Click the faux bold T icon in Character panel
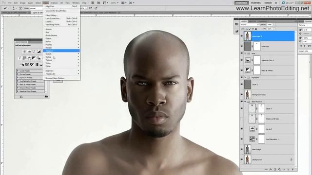The width and height of the screenshot is (312, 175). [301, 46]
